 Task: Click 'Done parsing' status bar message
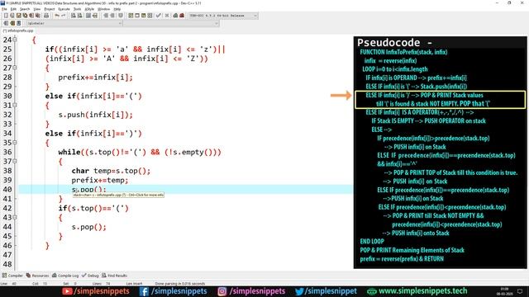[180, 284]
